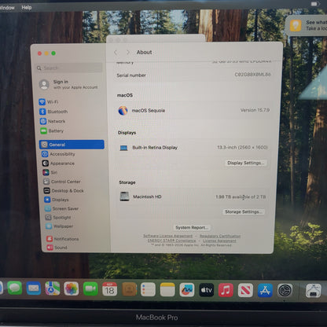
Task: Click the sidebar Search field
Action: (69, 68)
